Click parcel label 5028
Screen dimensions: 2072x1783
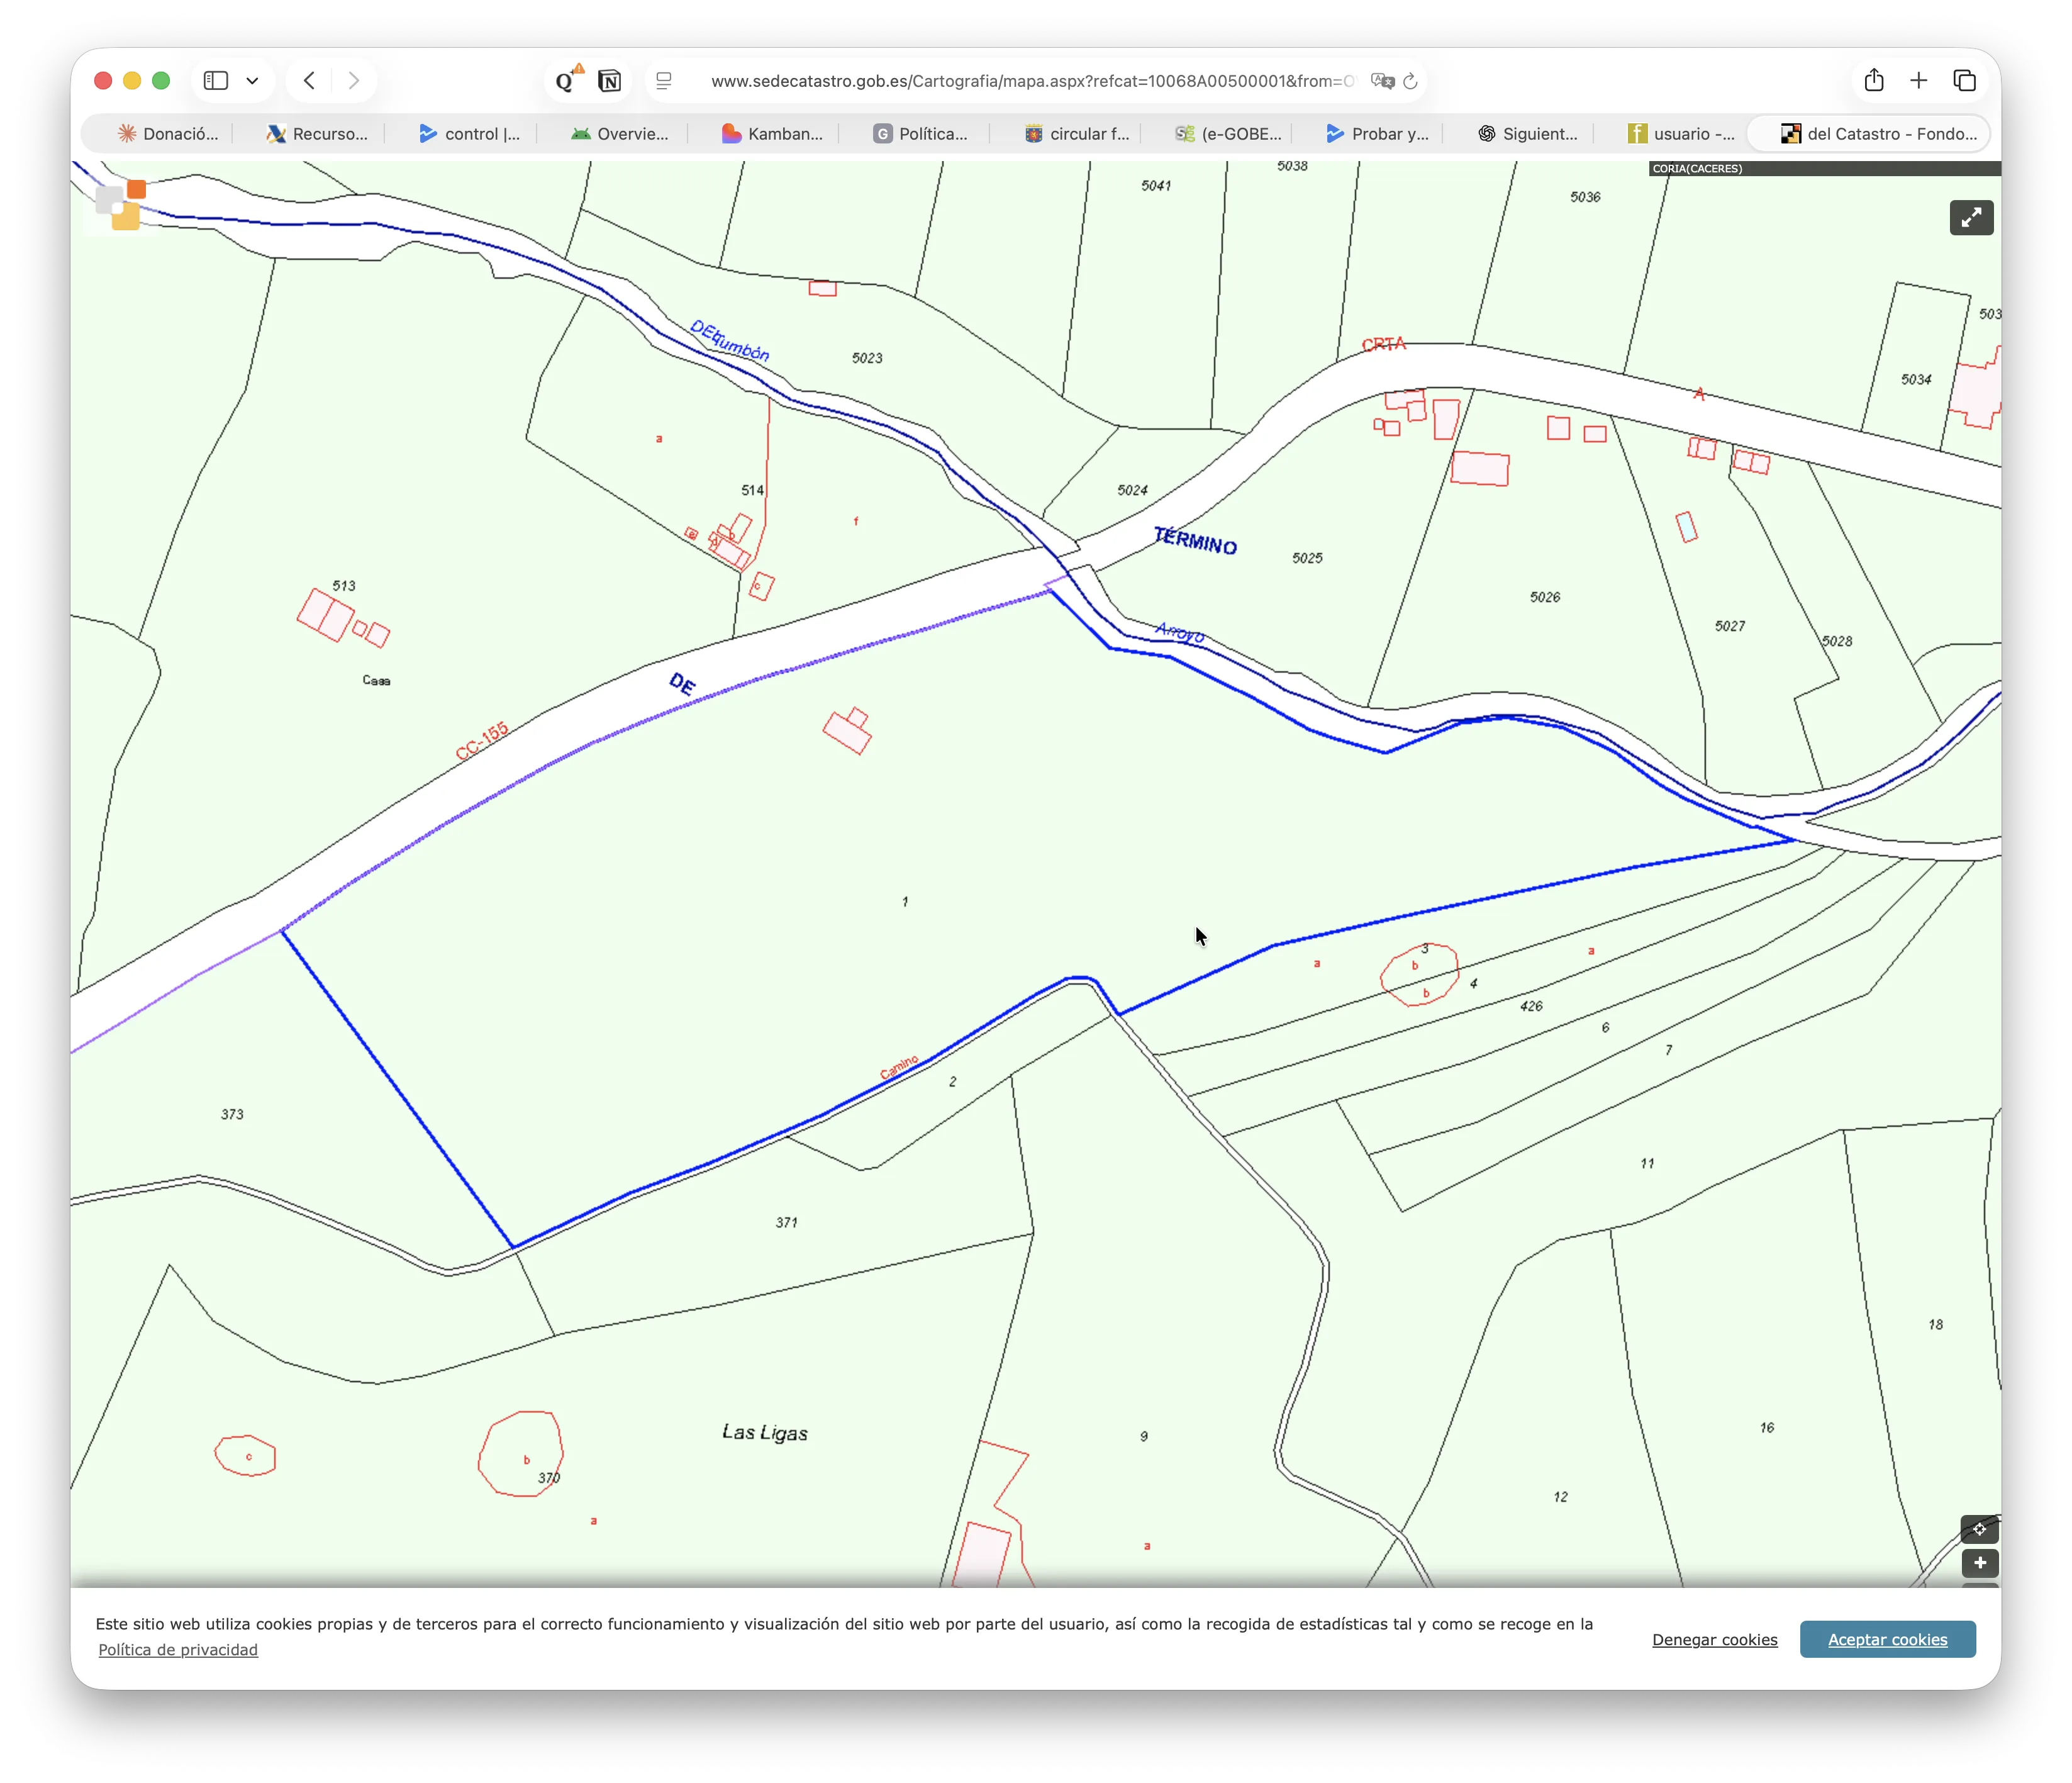tap(1836, 641)
